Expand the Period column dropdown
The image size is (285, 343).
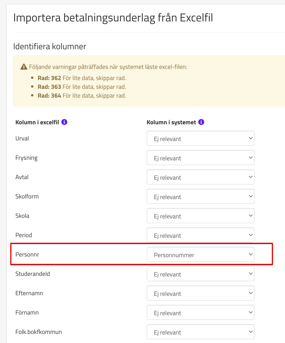tap(200, 235)
